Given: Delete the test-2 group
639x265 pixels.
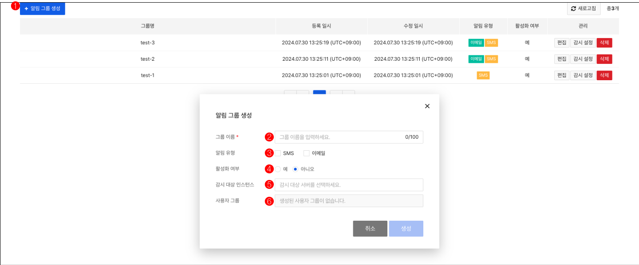Looking at the screenshot, I should point(604,59).
